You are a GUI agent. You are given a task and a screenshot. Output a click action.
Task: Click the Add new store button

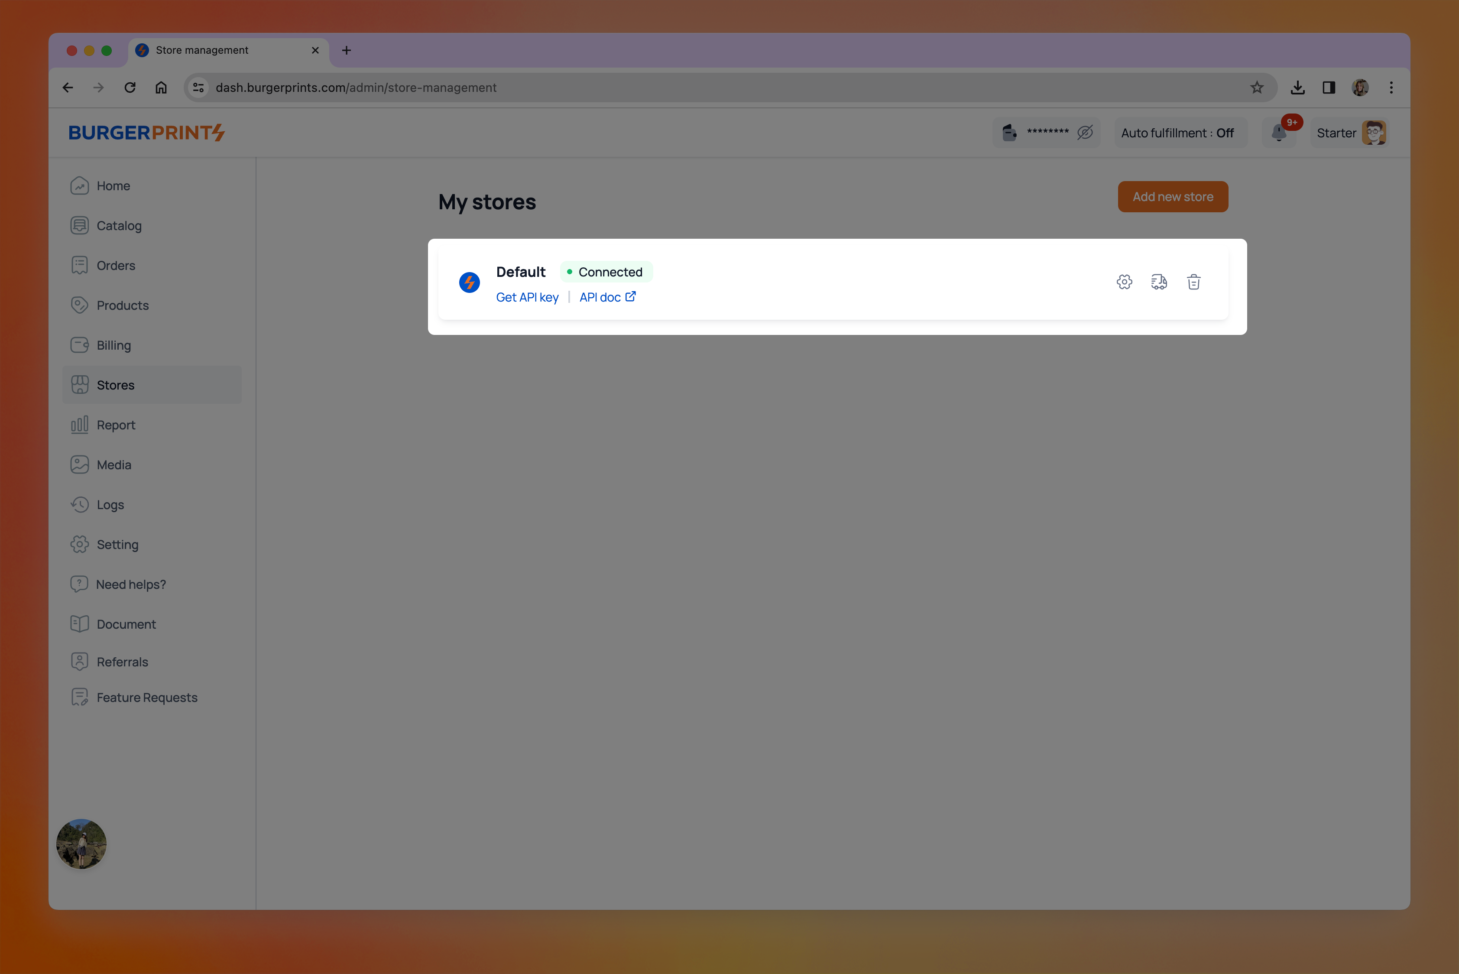1173,197
